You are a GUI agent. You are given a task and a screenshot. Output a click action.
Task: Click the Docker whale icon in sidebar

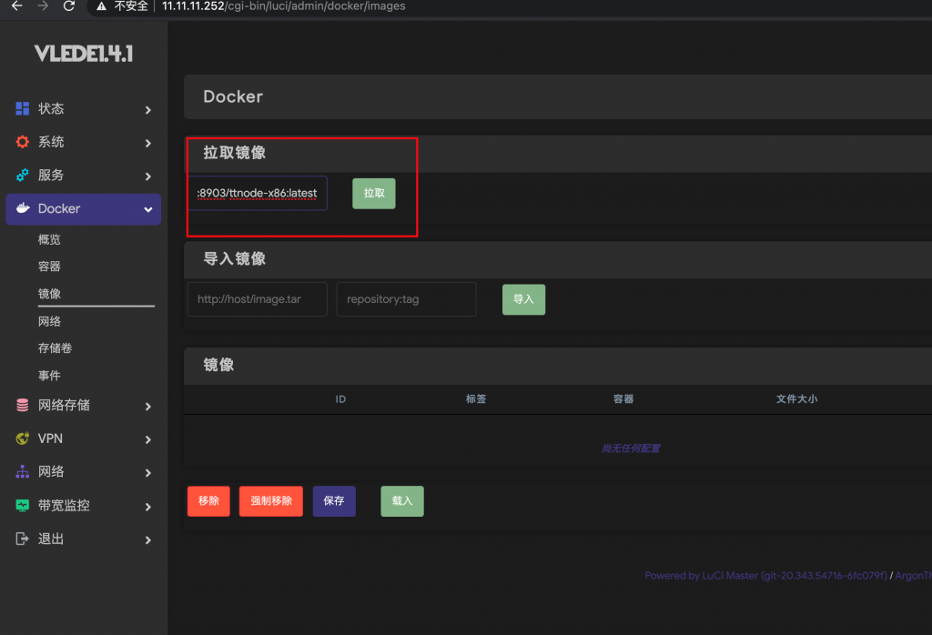23,209
